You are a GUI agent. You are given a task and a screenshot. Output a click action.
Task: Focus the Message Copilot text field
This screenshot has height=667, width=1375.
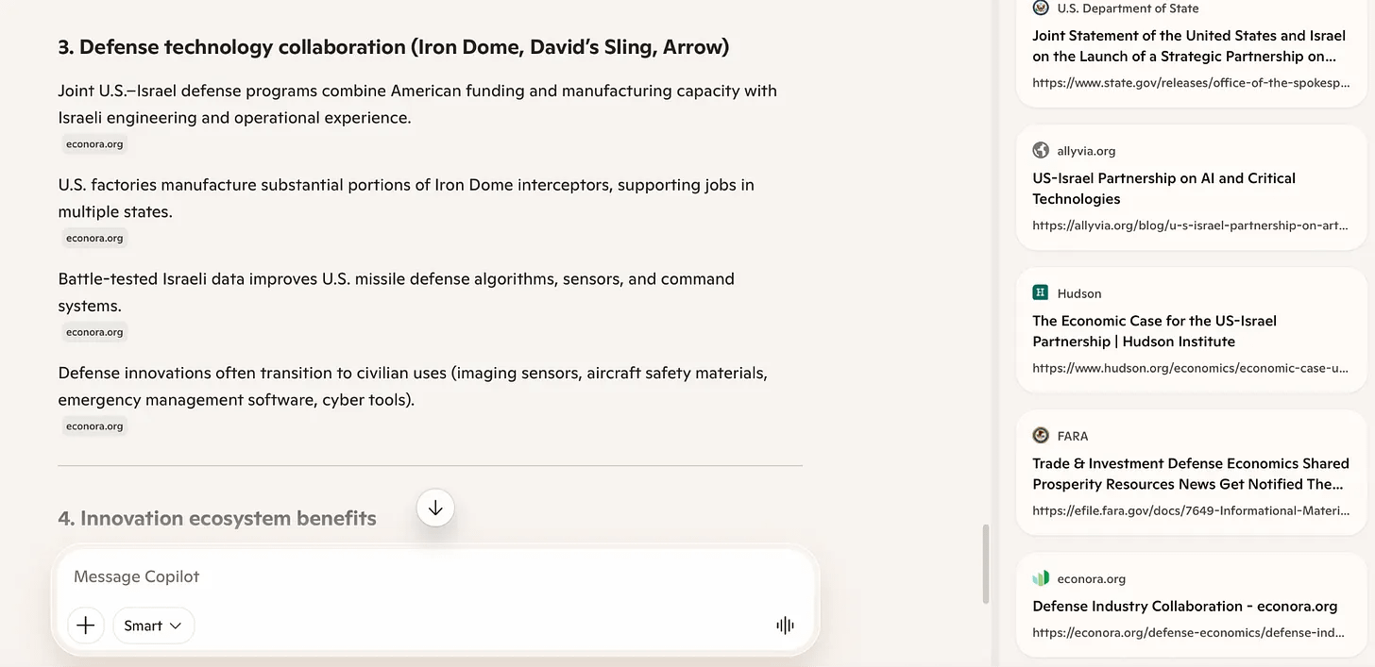434,576
